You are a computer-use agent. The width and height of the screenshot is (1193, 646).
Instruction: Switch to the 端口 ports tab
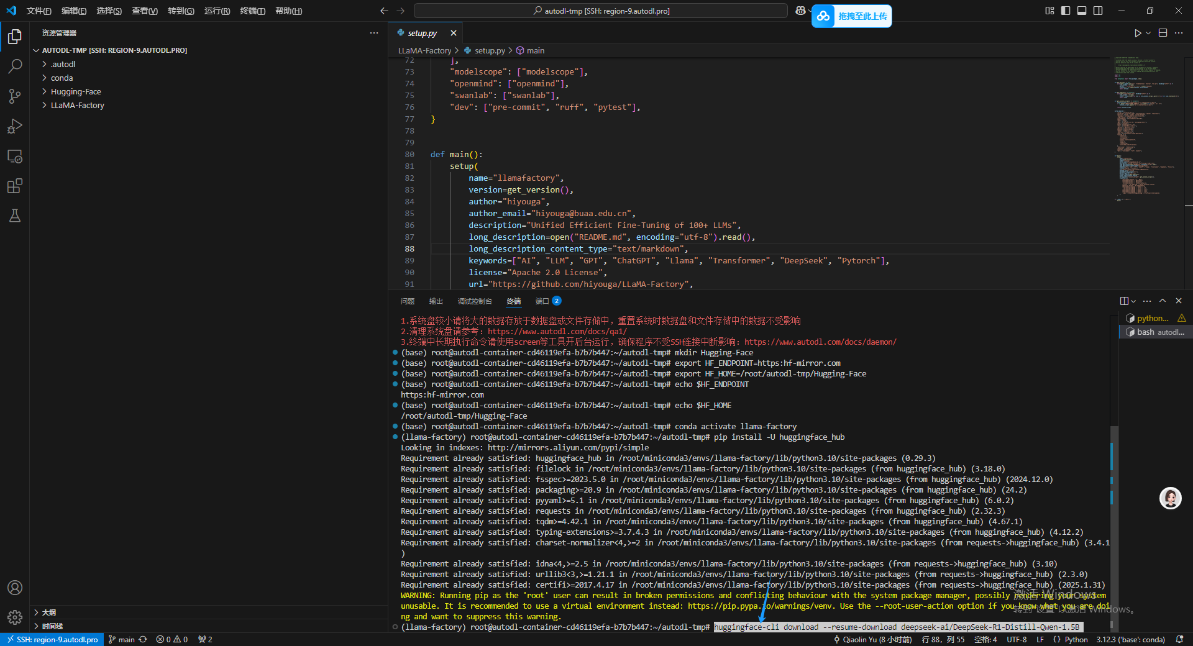[x=547, y=301]
